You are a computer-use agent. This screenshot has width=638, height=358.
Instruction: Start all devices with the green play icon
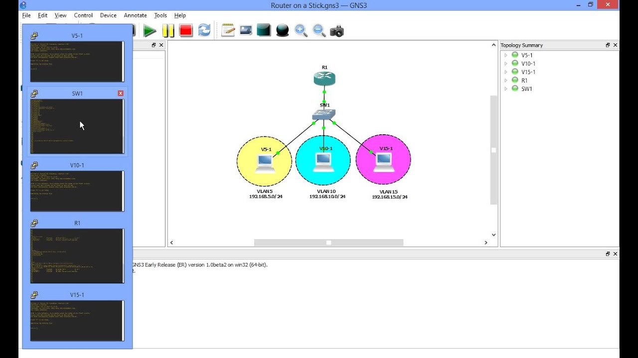point(150,31)
